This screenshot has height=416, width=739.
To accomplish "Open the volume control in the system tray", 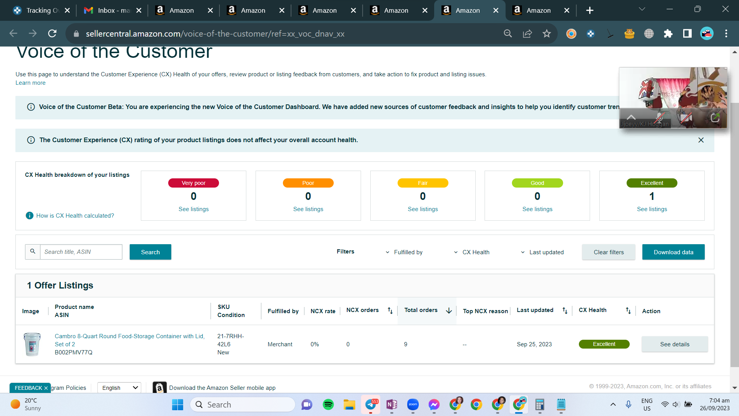I will [x=676, y=404].
